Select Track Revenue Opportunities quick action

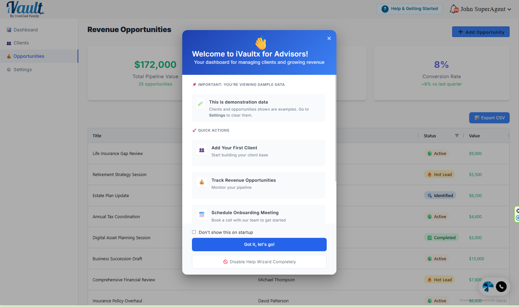[x=258, y=185]
